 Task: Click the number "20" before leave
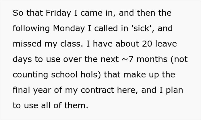[x=147, y=44]
